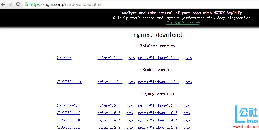
Task: Download nginx/Windows-1.4.7
Action: pyautogui.click(x=157, y=120)
